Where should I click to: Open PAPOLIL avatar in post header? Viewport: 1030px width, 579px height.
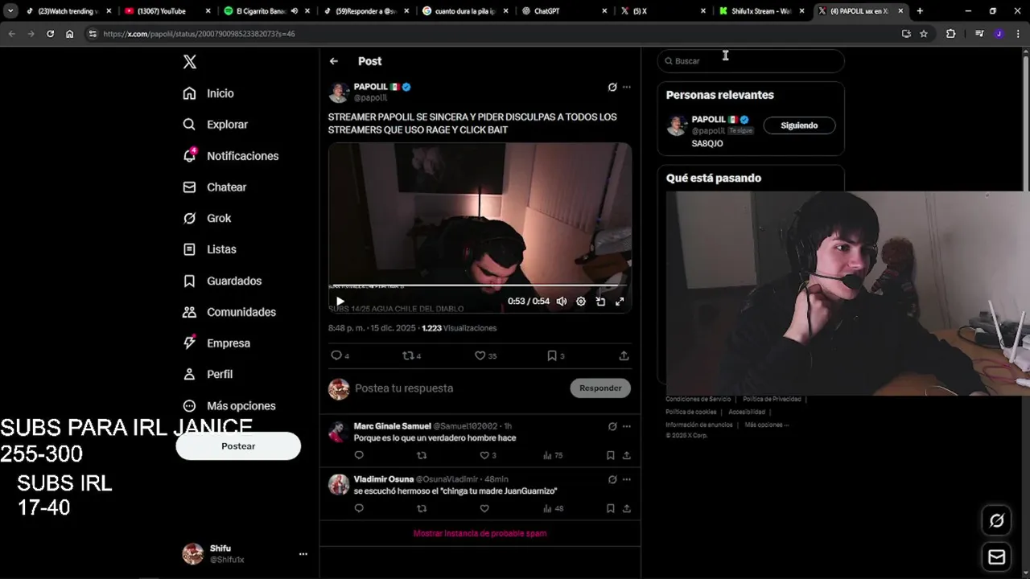[339, 92]
